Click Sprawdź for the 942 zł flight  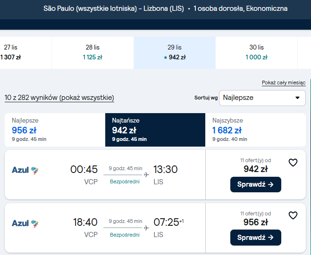tap(255, 184)
